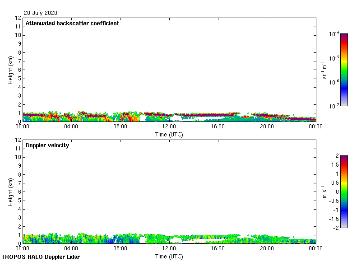The width and height of the screenshot is (352, 262).
Task: Click the 10⁻⁷ label on backscatter color scale
Action: coord(334,106)
